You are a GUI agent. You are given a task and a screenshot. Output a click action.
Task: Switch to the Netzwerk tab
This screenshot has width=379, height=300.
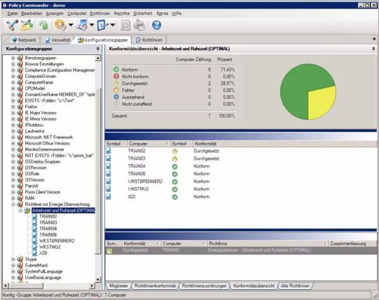24,40
